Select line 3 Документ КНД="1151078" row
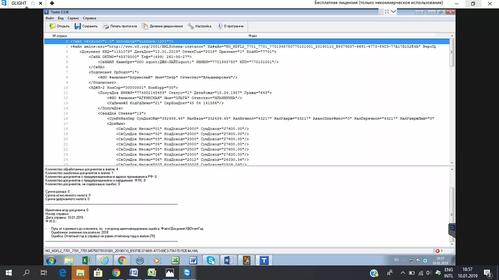499x280 pixels. click(247, 52)
